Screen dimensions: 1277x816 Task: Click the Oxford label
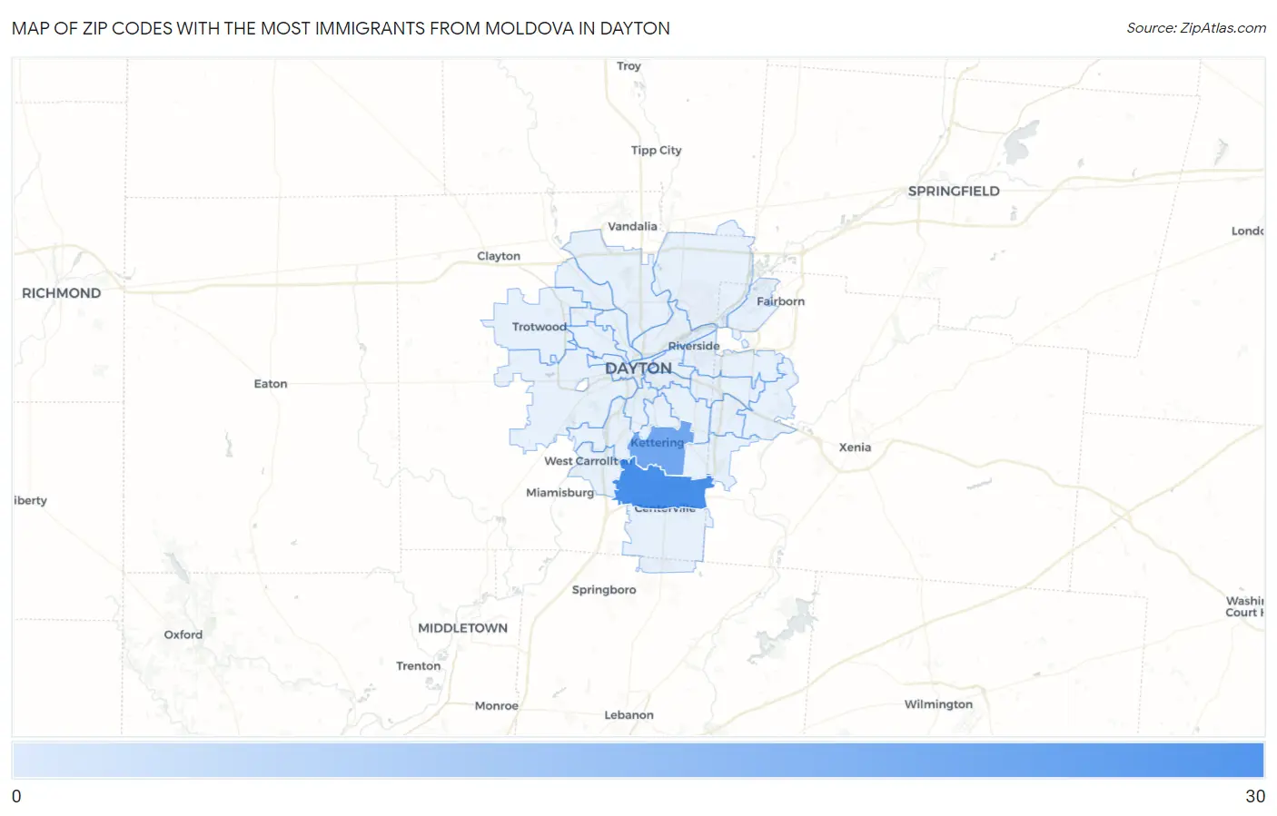tap(183, 634)
